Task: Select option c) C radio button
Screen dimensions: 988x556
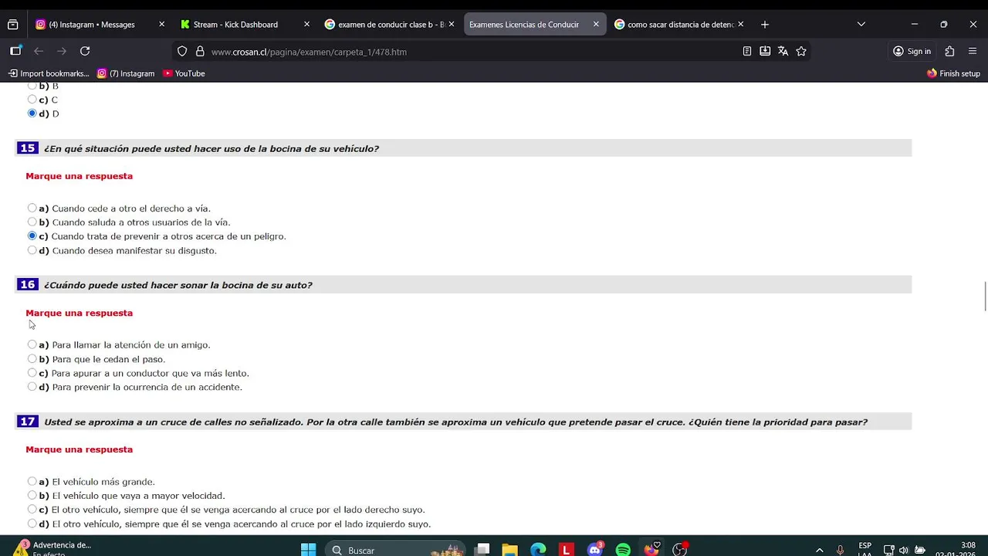Action: [x=32, y=100]
